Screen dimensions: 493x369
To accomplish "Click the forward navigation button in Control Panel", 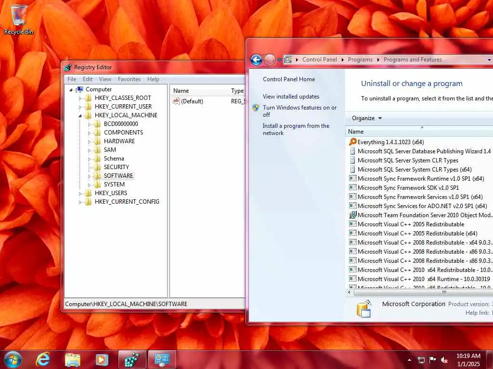I will [x=270, y=60].
